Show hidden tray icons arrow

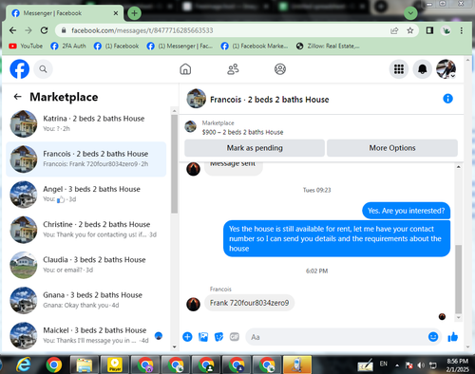coord(397,365)
